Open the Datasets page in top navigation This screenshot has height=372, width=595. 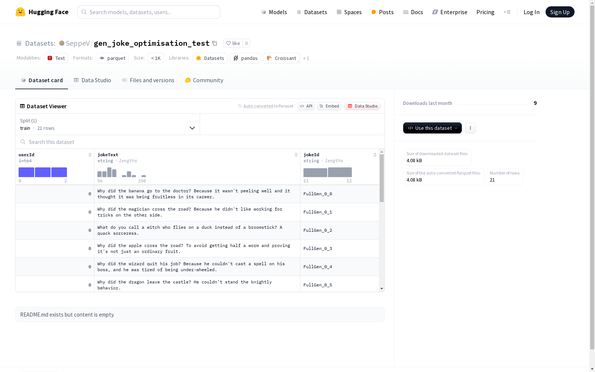[x=312, y=12]
